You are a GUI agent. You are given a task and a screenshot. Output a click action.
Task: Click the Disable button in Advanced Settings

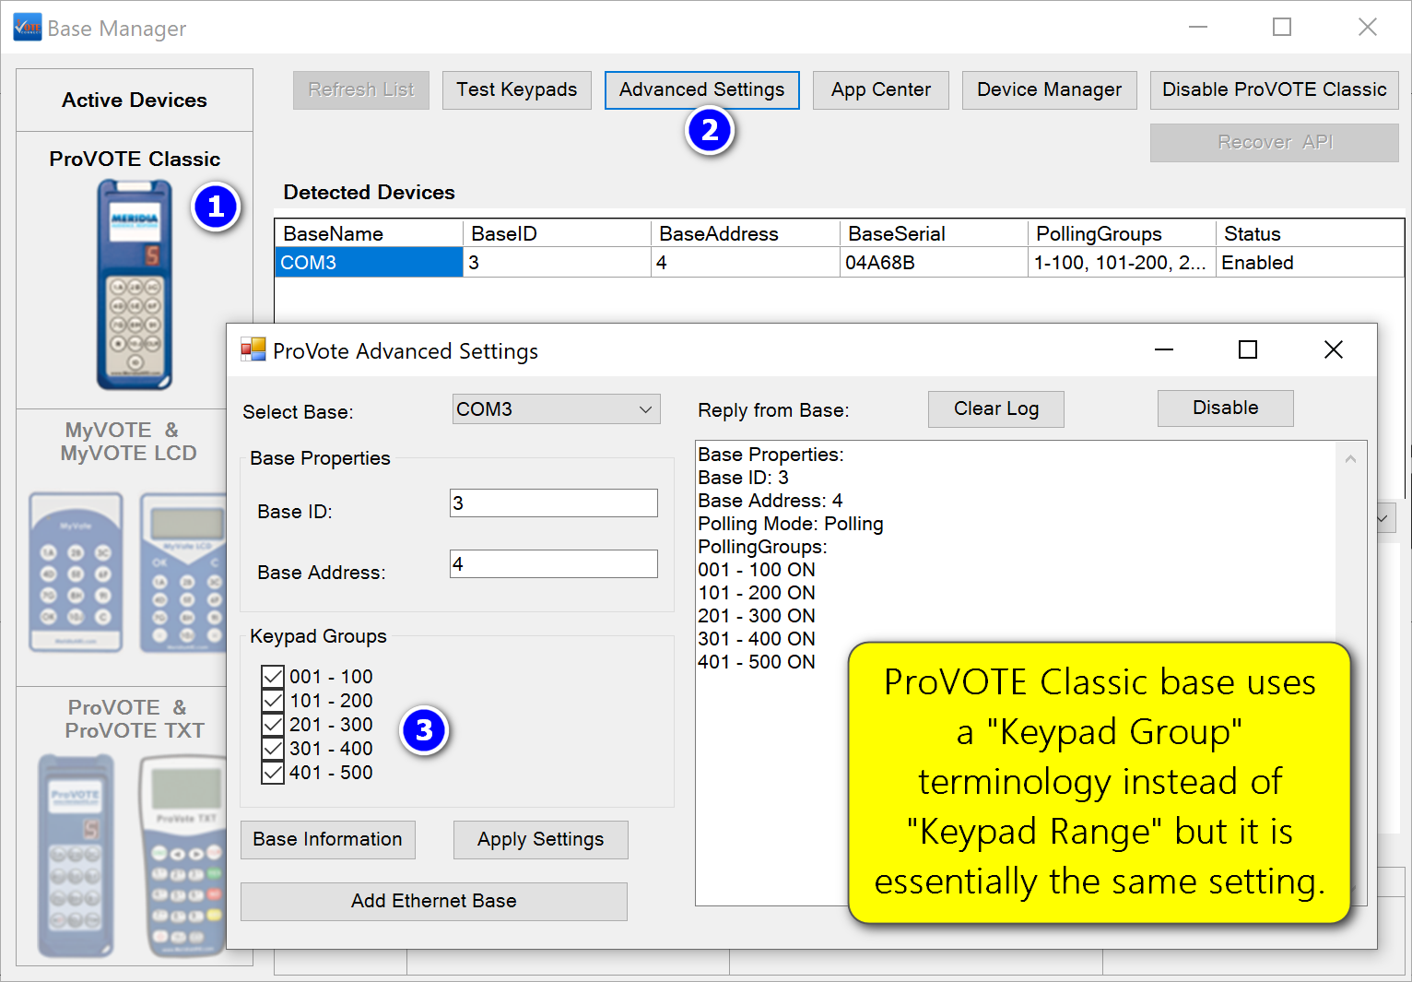coord(1226,408)
